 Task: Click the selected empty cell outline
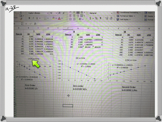click(68, 106)
